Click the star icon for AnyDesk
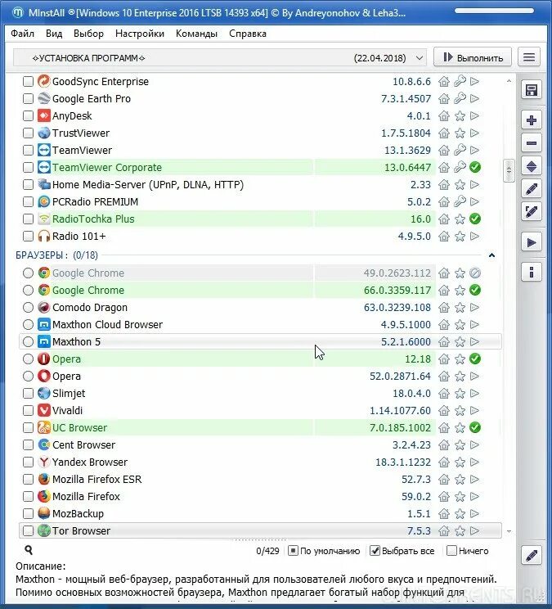The width and height of the screenshot is (552, 609). (460, 115)
